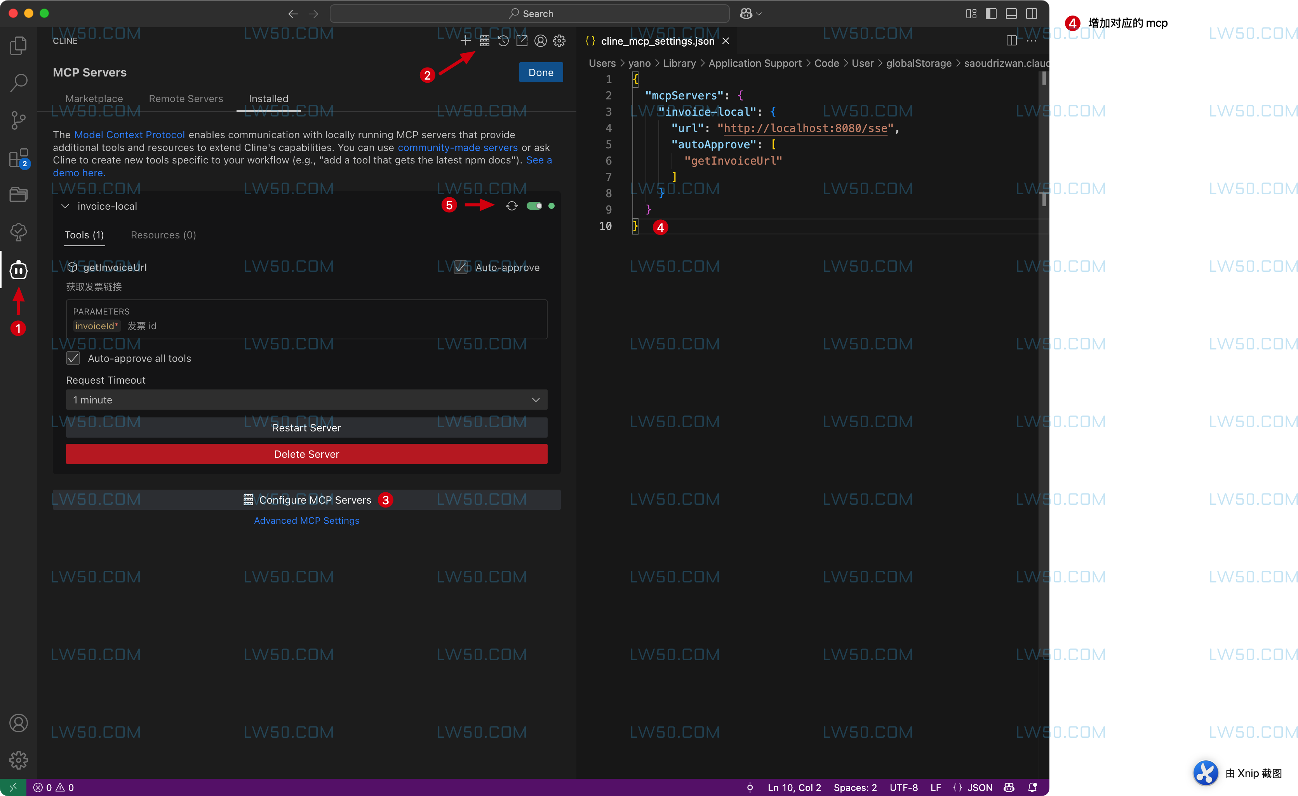Image resolution: width=1298 pixels, height=796 pixels.
Task: Close the cline_mcp_settings.json tab
Action: pos(726,41)
